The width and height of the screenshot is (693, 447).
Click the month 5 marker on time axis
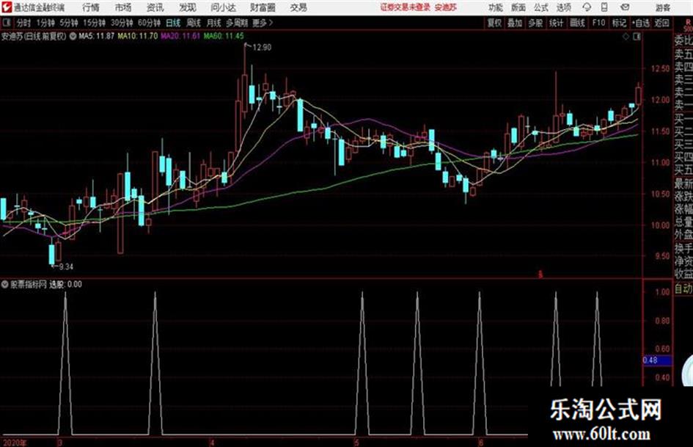(x=356, y=443)
